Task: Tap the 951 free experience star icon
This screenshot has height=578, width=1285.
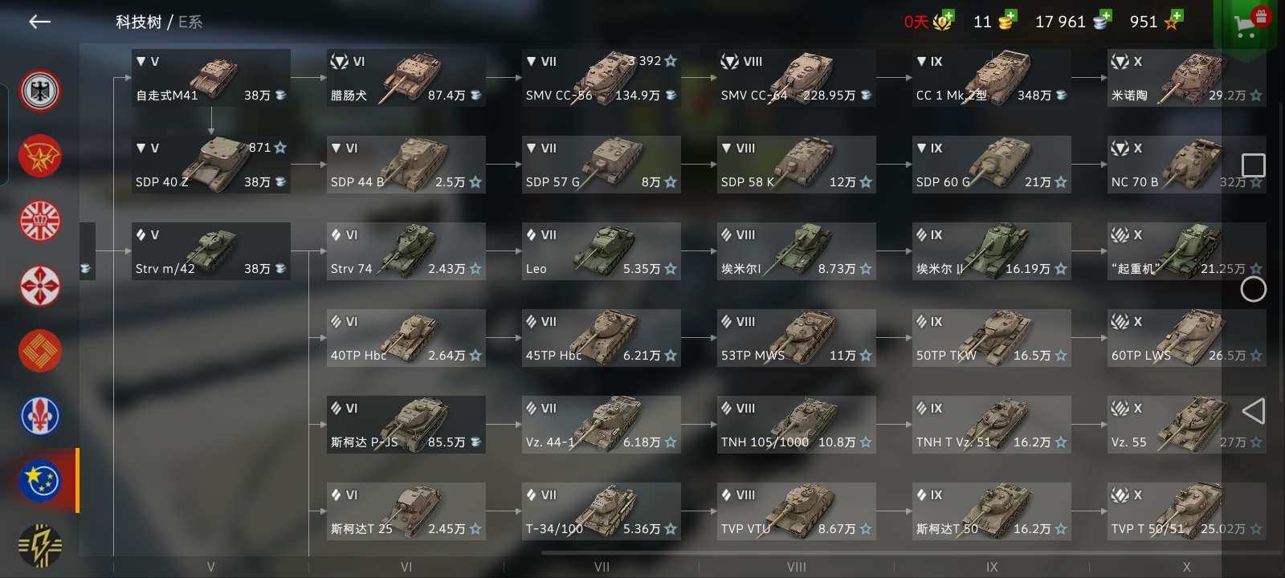Action: (x=1173, y=22)
